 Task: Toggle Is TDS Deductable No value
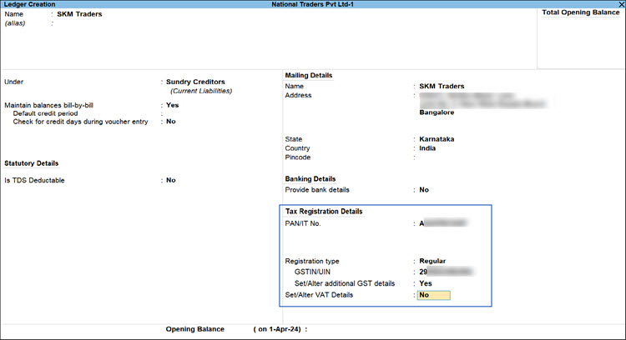tap(170, 180)
